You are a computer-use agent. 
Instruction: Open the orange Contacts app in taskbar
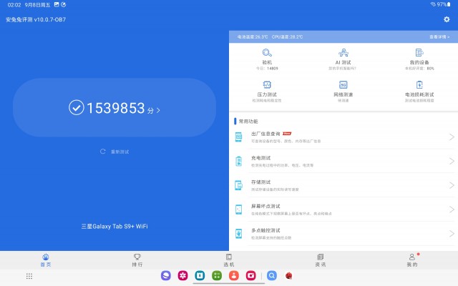[234, 275]
